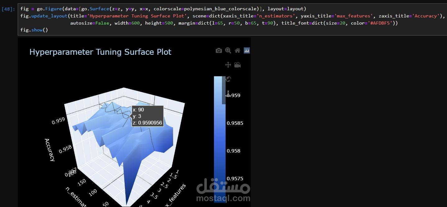Click inside the code cell editor

pos(232,19)
